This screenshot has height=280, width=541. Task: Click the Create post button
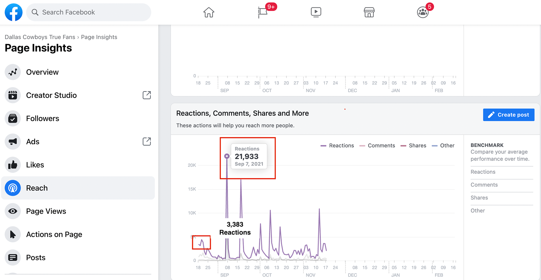509,115
